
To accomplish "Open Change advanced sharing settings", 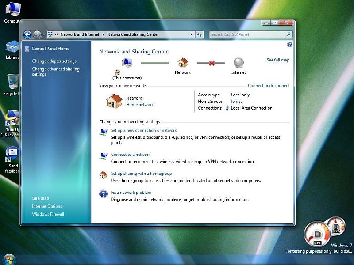I will [56, 72].
